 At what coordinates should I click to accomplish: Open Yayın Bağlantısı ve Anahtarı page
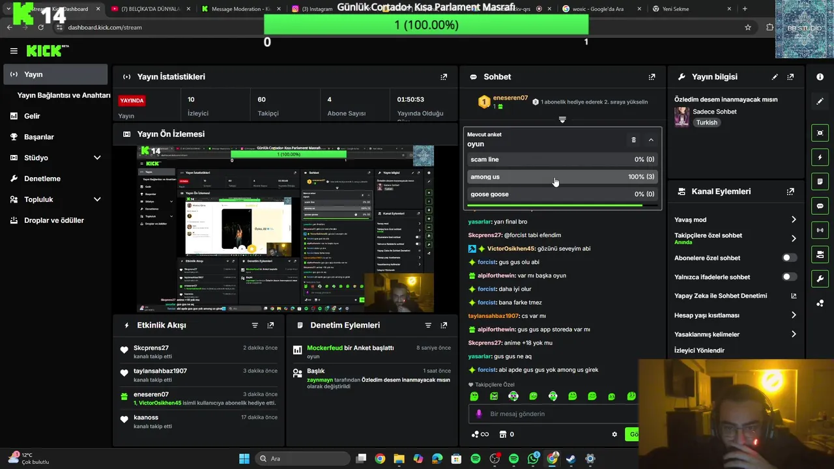pyautogui.click(x=64, y=95)
